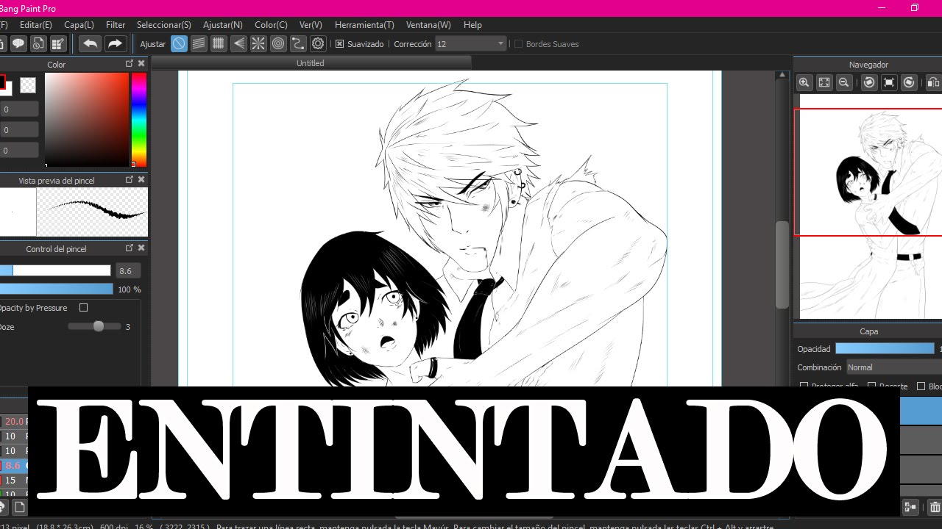Click the rainbow hue bar
This screenshot has width=942, height=529.
pos(139,120)
